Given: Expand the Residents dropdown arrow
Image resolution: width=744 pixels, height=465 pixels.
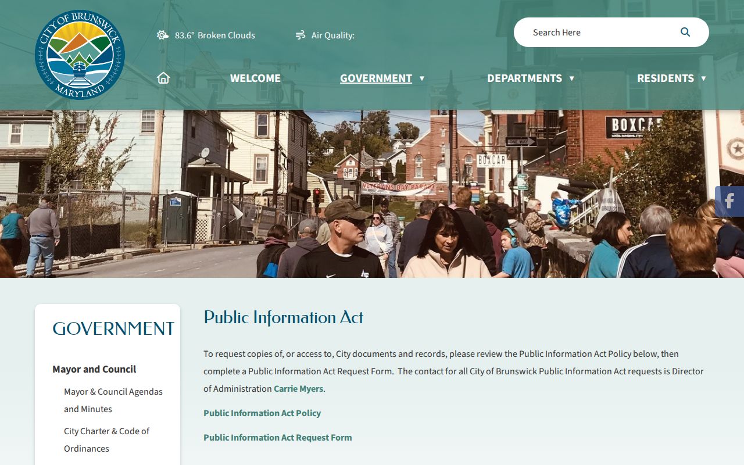Looking at the screenshot, I should click(703, 78).
